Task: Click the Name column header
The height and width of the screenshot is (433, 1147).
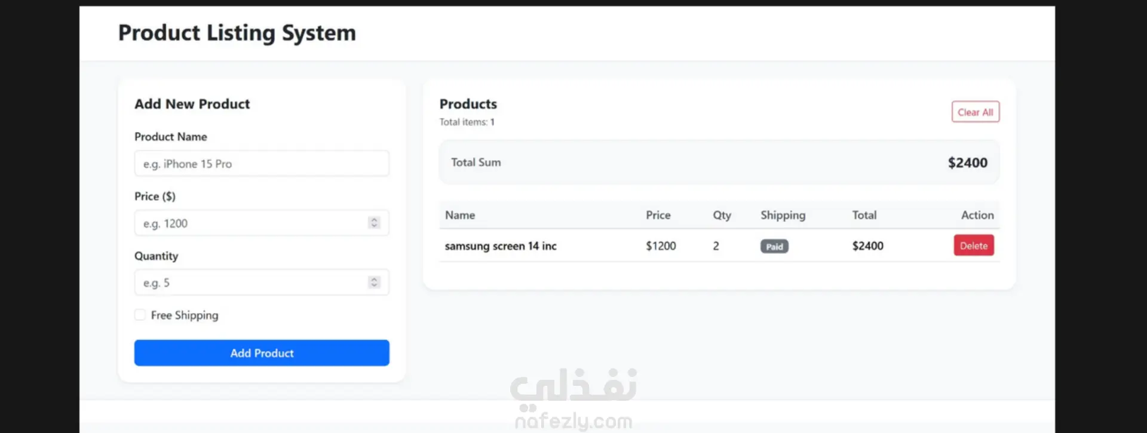Action: pos(460,215)
